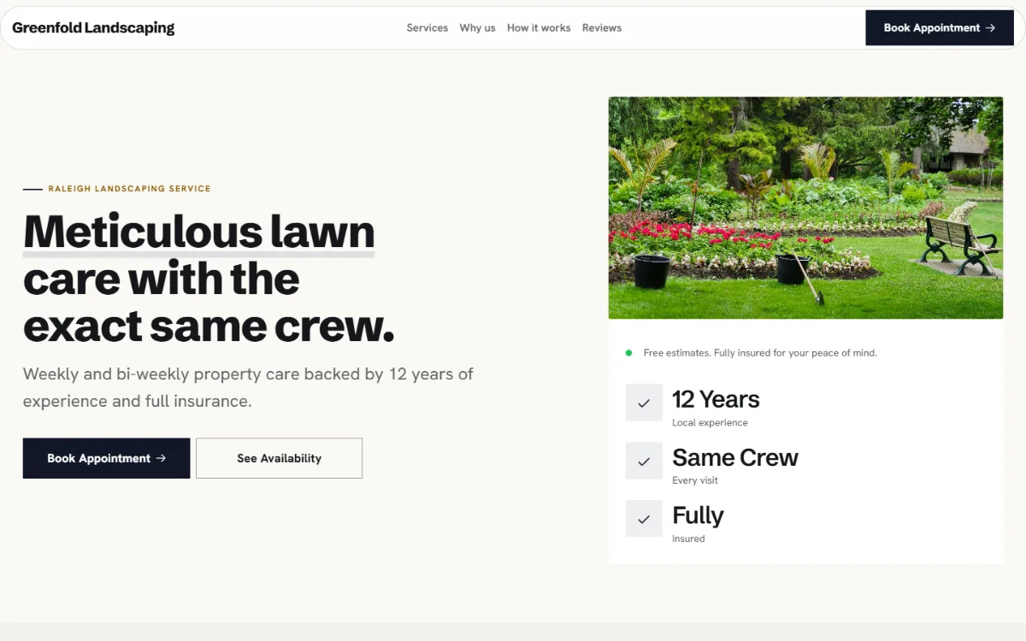The width and height of the screenshot is (1026, 641).
Task: Click the 'Free estimates. Fully insured' note
Action: coord(760,352)
